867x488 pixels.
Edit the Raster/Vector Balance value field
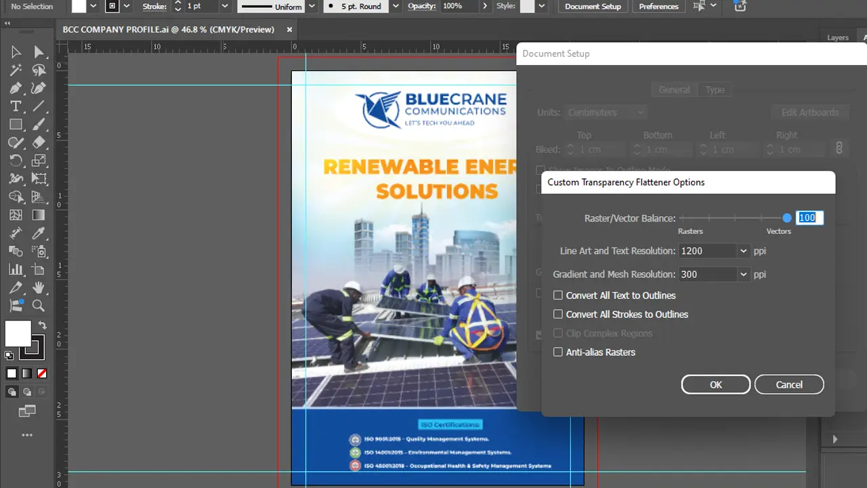pos(808,218)
